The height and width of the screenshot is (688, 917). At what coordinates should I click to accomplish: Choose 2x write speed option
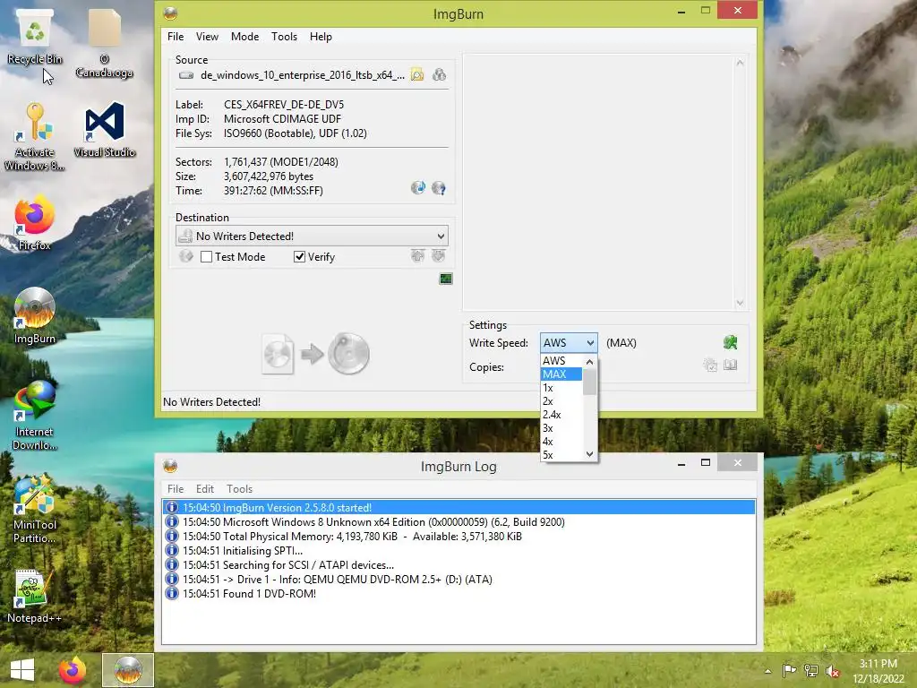(x=561, y=401)
